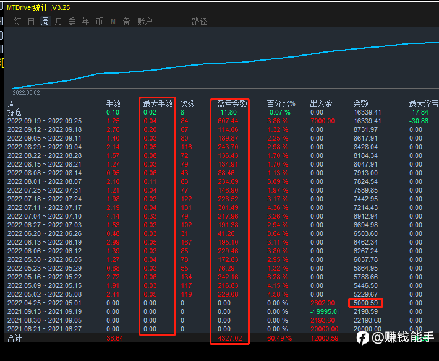Click the 6.28 % percentage cell
The image size is (439, 361).
[x=278, y=277]
